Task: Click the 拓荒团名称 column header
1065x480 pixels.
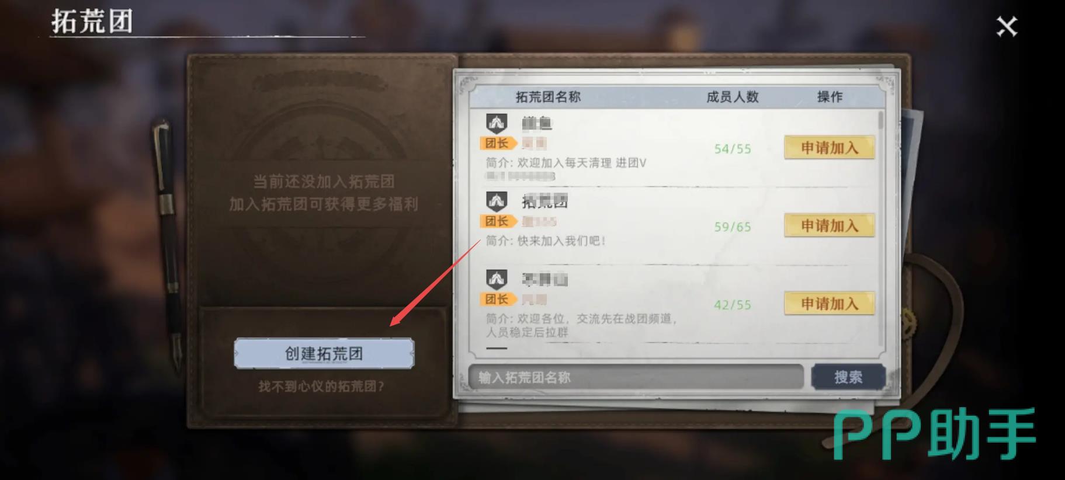Action: point(548,97)
